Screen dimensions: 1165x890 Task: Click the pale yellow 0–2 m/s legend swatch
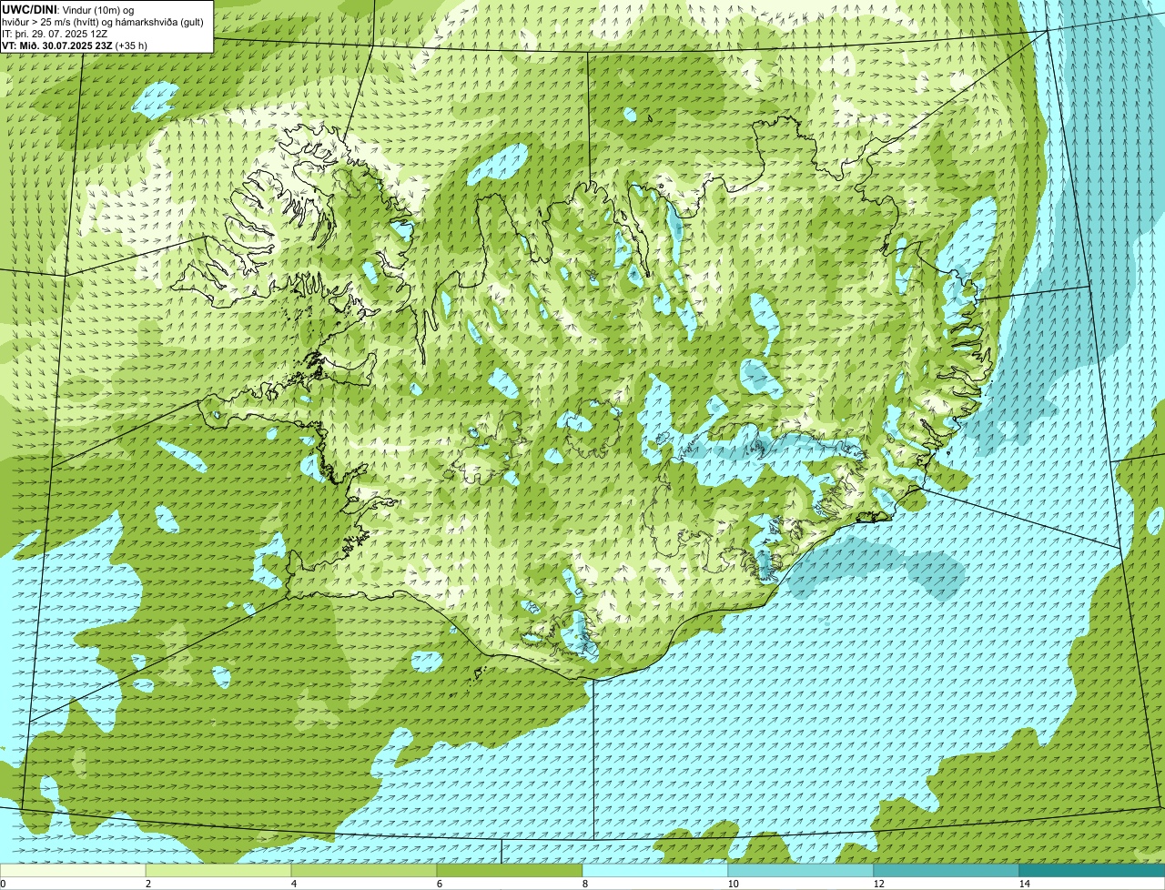coord(73,870)
